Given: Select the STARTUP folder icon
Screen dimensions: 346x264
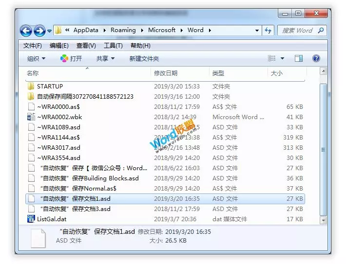Looking at the screenshot, I should tap(31, 86).
